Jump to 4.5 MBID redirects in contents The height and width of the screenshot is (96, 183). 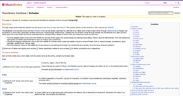coord(139,74)
